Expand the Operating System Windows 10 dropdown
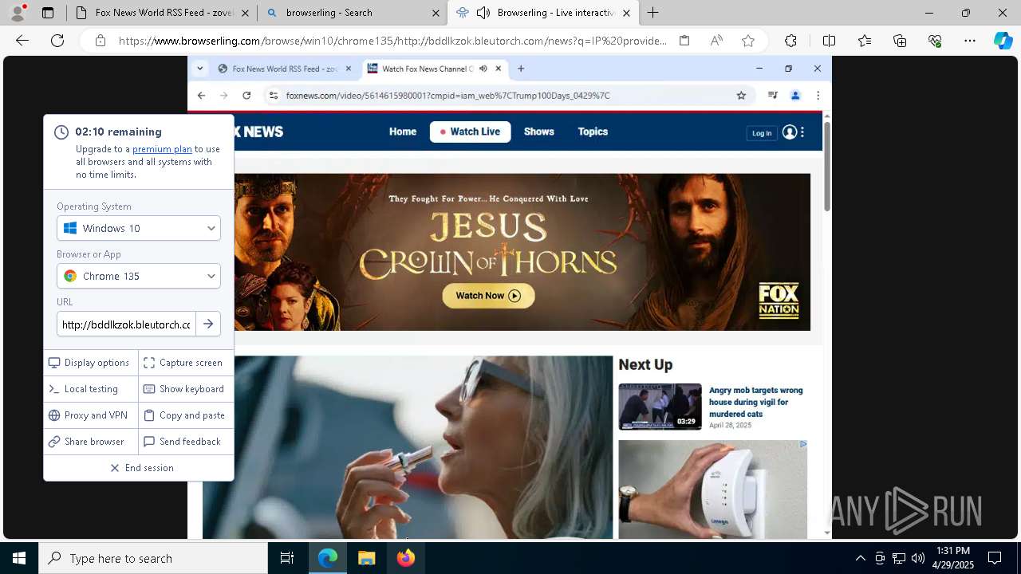The image size is (1021, 574). [139, 228]
